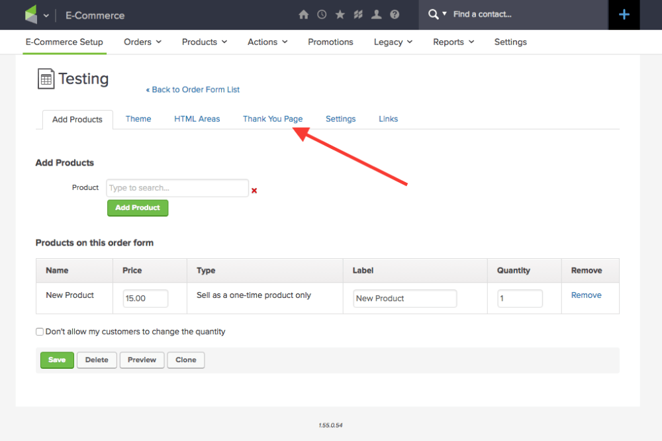
Task: Expand the logo navigation dropdown arrow
Action: 46,16
